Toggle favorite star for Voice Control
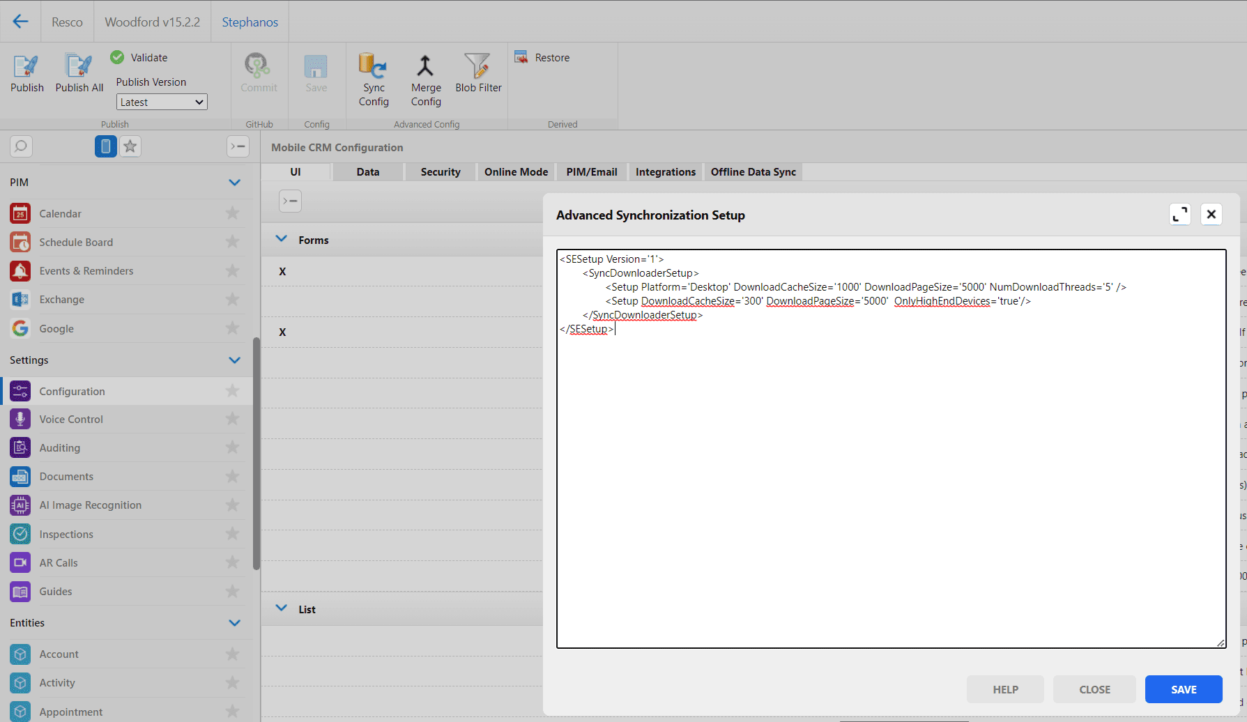The image size is (1247, 722). (232, 419)
